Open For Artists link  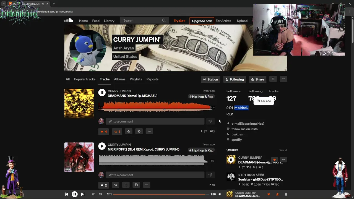coord(223,21)
